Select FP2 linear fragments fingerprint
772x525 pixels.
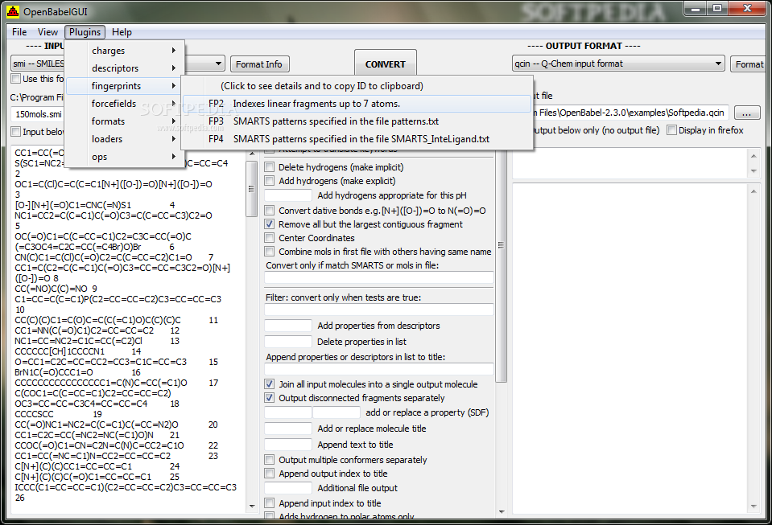click(x=357, y=104)
